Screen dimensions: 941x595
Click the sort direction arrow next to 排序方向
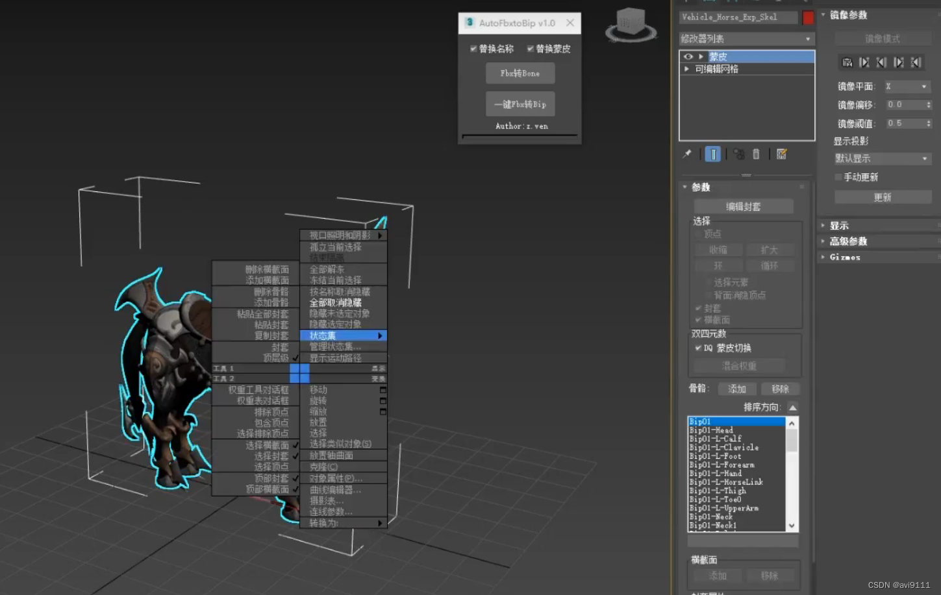[x=793, y=407]
